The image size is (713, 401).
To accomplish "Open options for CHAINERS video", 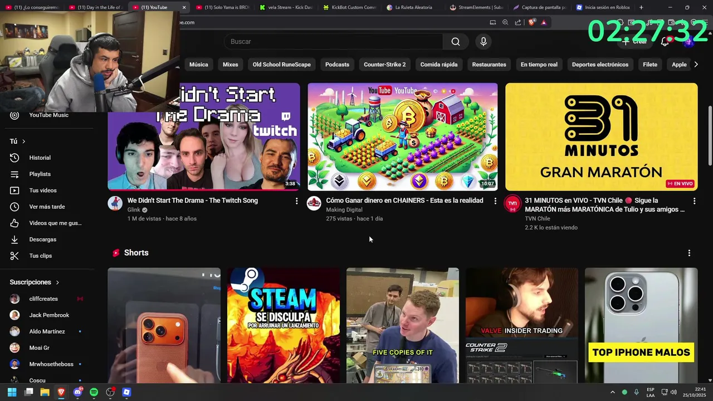I will [495, 201].
